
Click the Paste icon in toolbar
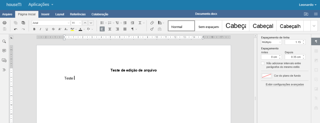[23, 23]
